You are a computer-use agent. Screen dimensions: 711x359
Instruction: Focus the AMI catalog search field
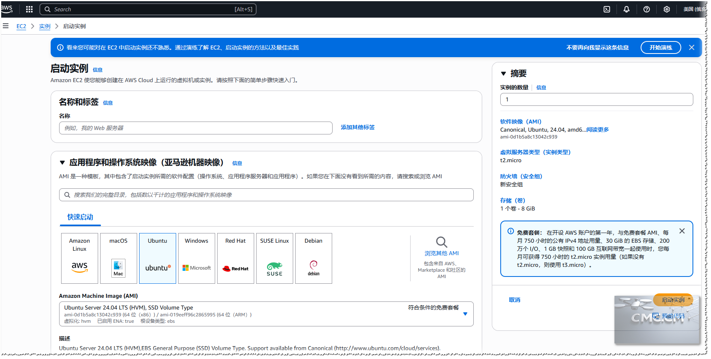pos(266,195)
